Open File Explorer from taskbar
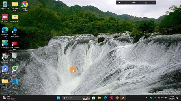 [x=100, y=98]
